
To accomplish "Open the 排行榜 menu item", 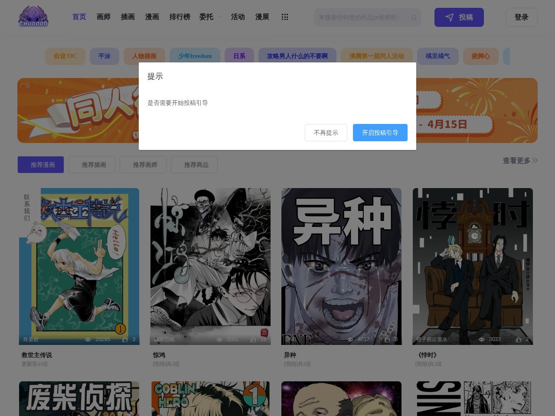I will coord(180,17).
